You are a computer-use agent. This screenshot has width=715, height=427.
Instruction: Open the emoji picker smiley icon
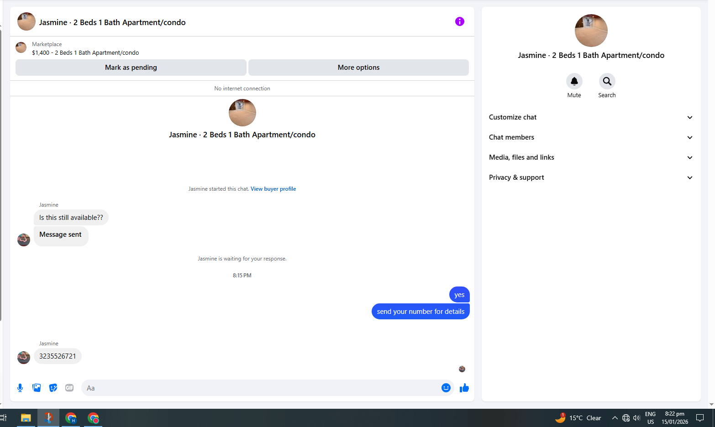446,388
